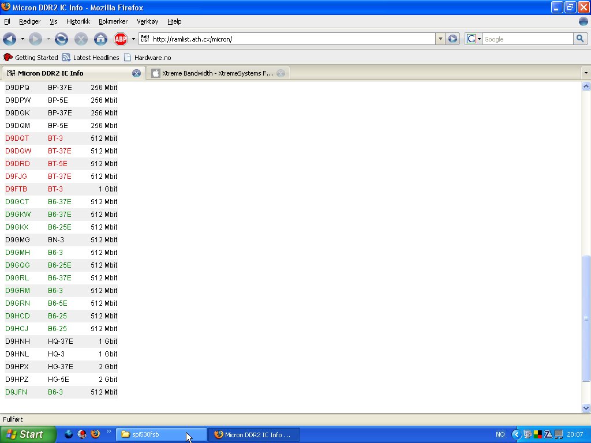
Task: Select the Micron DDR2 IC Info tab
Action: click(x=73, y=73)
